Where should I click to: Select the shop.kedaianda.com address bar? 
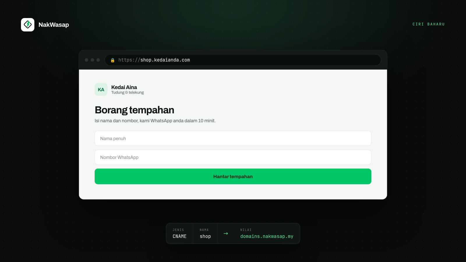point(243,60)
